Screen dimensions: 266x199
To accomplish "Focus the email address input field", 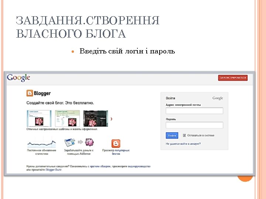I will coord(194,111).
